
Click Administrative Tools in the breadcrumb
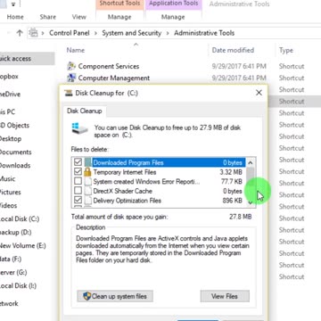tap(204, 33)
